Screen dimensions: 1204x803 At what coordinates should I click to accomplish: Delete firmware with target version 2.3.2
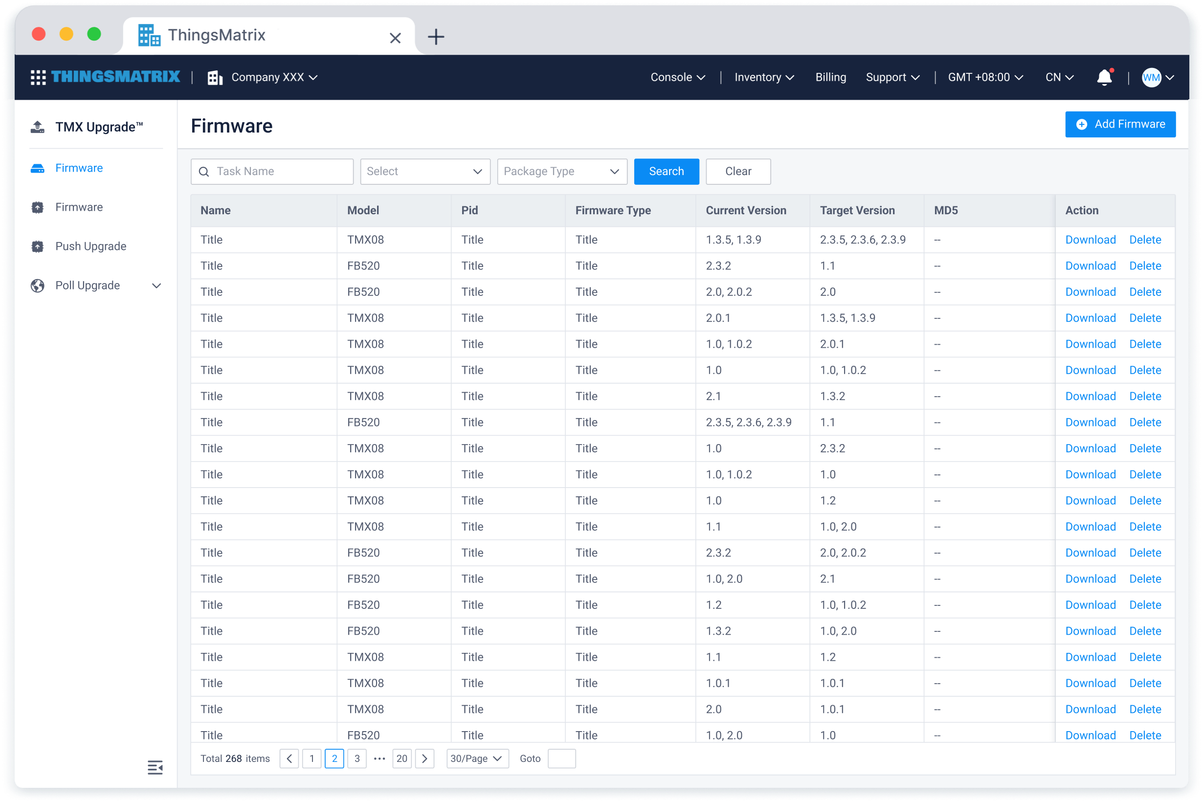(x=1145, y=448)
